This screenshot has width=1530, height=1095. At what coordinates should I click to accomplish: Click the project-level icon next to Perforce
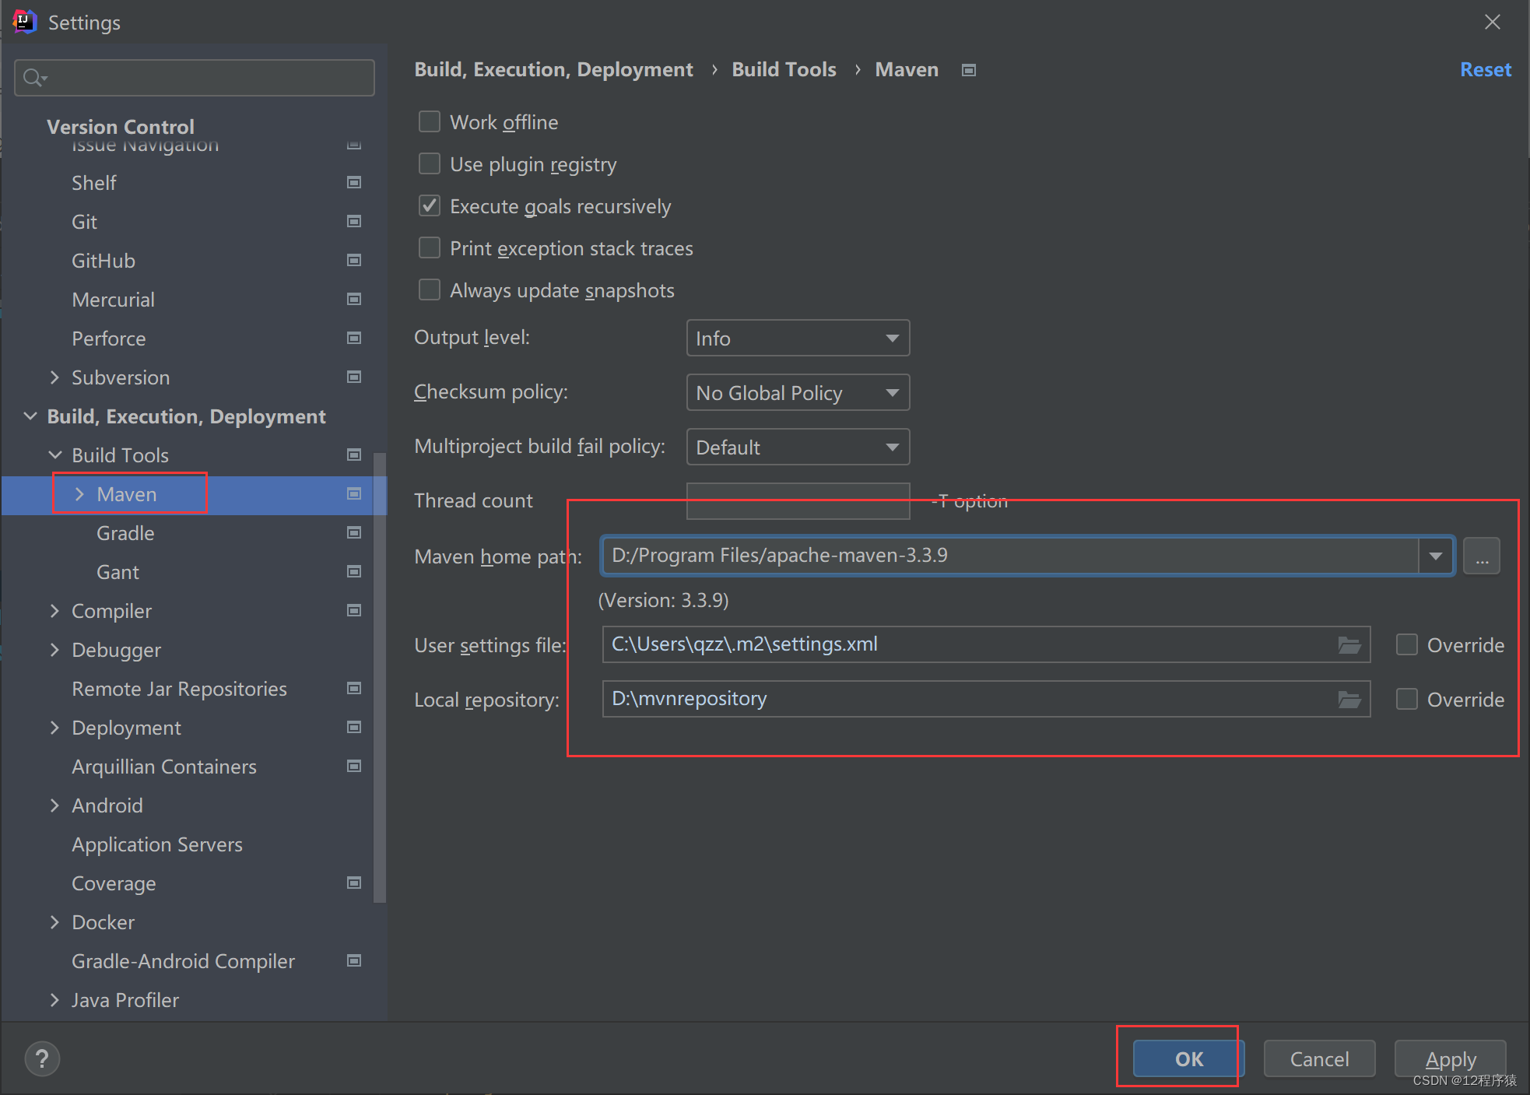(354, 338)
